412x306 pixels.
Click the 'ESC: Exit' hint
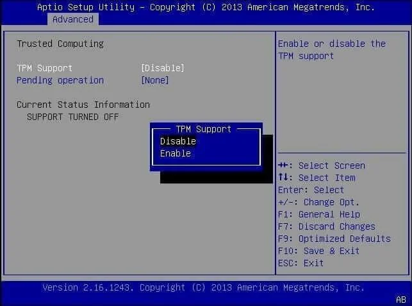[301, 263]
